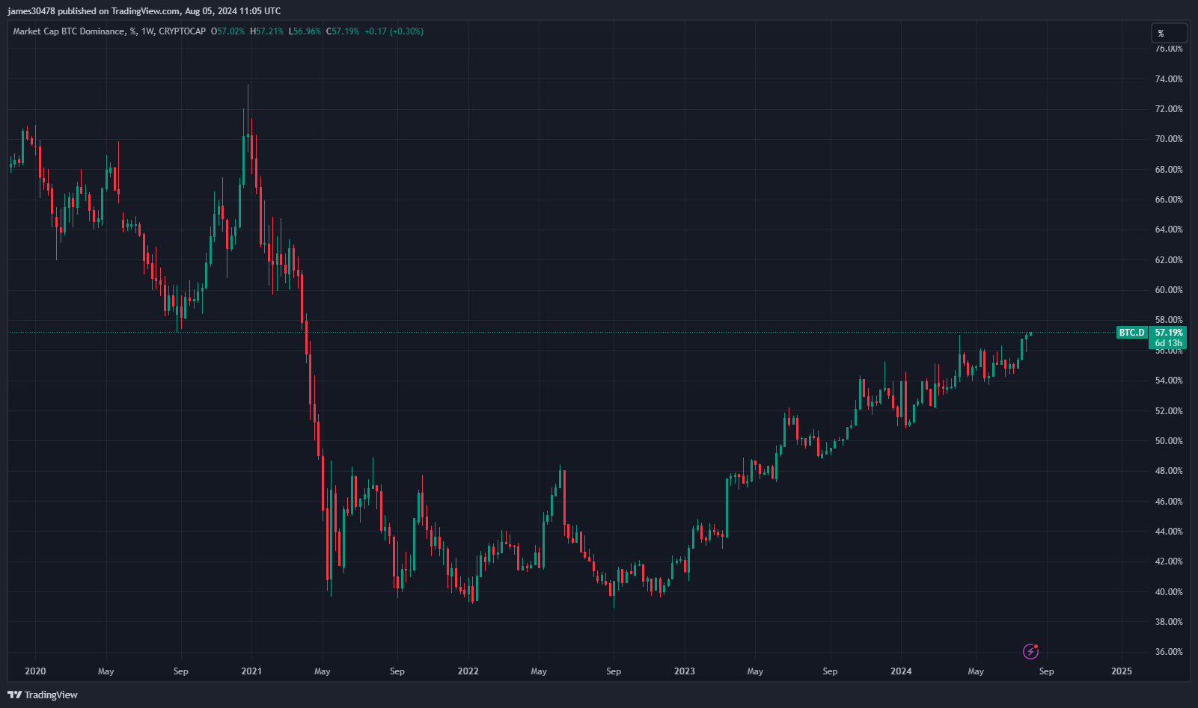Click the 38.00% price scale label
The width and height of the screenshot is (1198, 708).
[1169, 622]
